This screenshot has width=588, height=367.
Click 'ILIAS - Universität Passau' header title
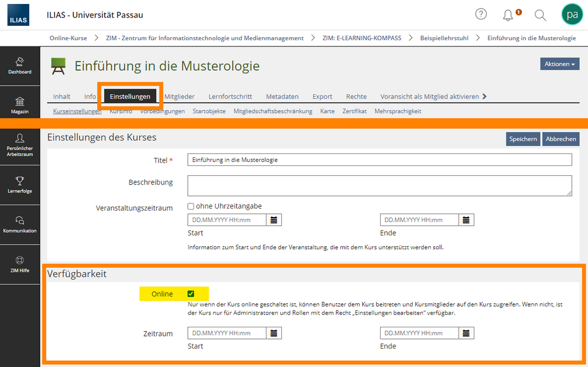pos(95,15)
